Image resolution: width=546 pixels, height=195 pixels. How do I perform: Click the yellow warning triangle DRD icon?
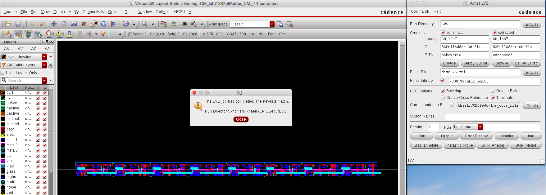[60, 34]
